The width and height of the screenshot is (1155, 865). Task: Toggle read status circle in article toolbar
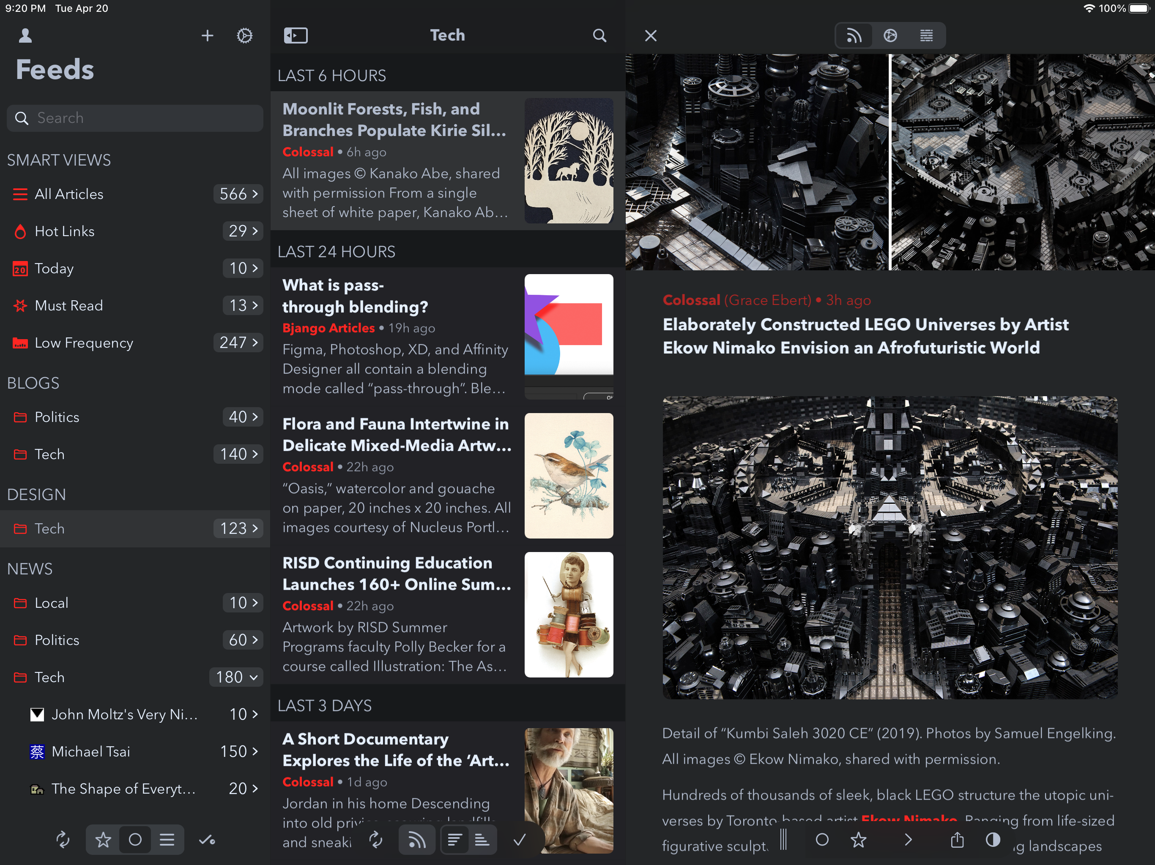click(x=822, y=840)
